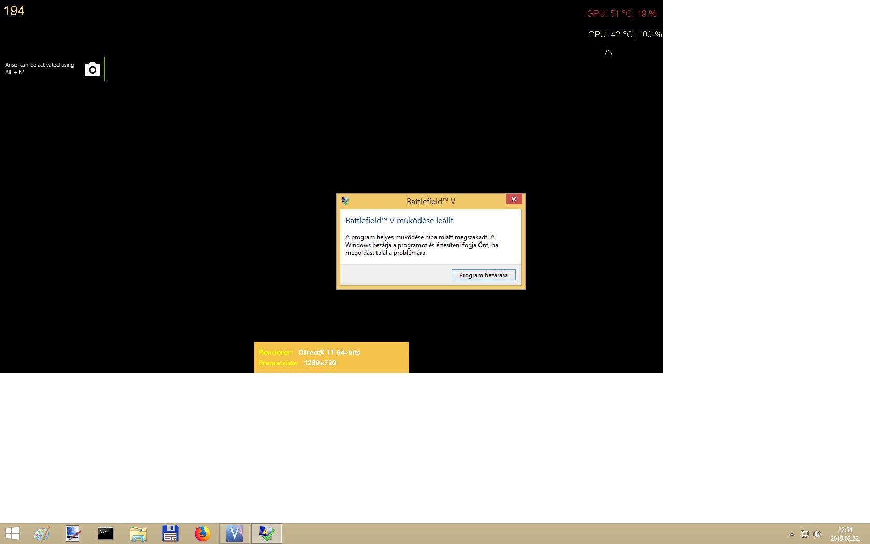Show hidden system tray icons

click(x=792, y=534)
